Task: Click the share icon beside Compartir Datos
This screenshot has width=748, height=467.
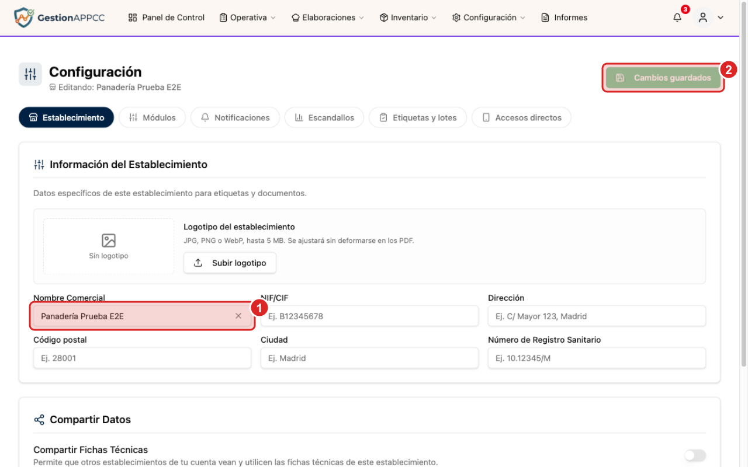Action: 39,420
